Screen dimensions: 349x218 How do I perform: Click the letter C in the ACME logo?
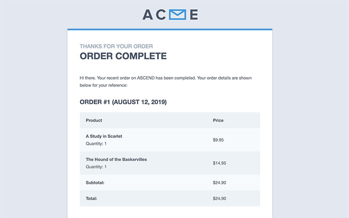161,14
